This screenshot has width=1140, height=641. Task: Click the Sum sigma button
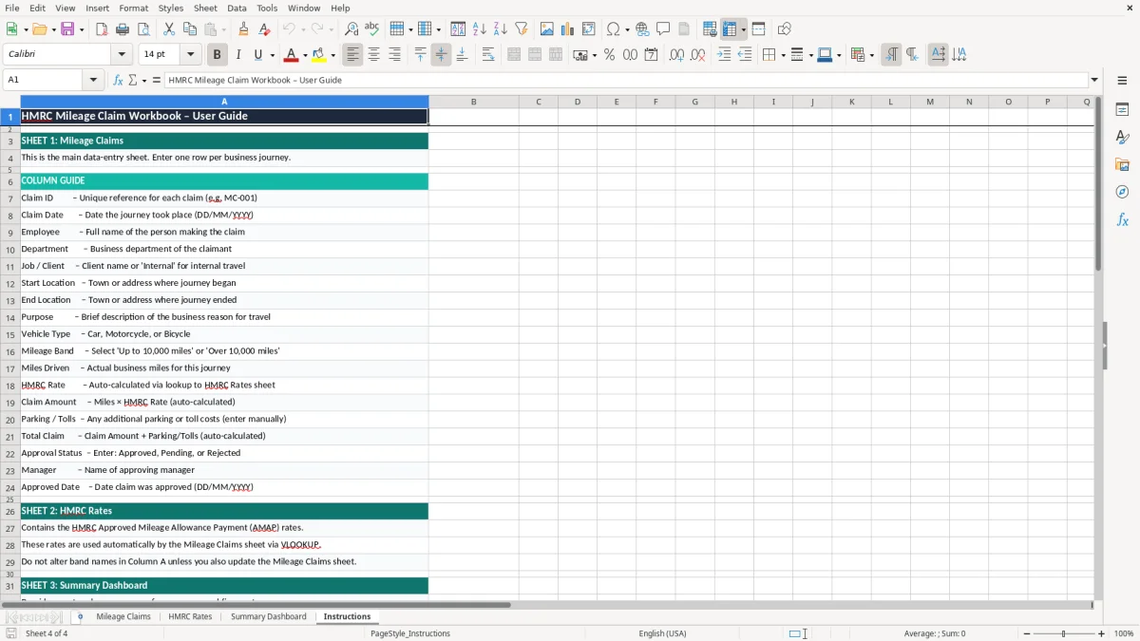click(x=133, y=80)
